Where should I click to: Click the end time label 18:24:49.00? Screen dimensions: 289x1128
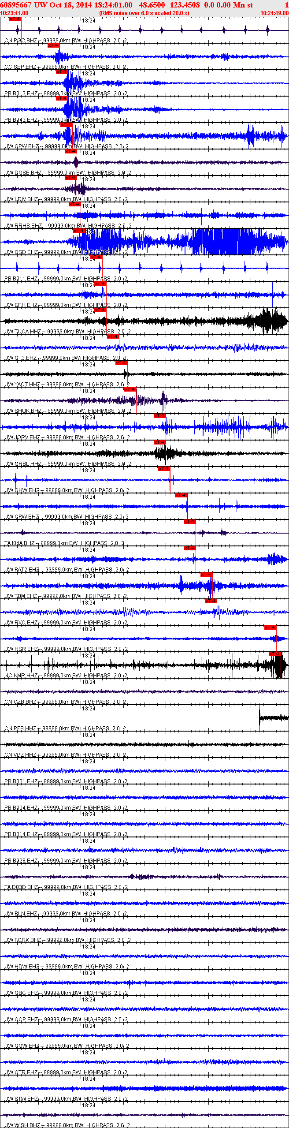pyautogui.click(x=274, y=13)
